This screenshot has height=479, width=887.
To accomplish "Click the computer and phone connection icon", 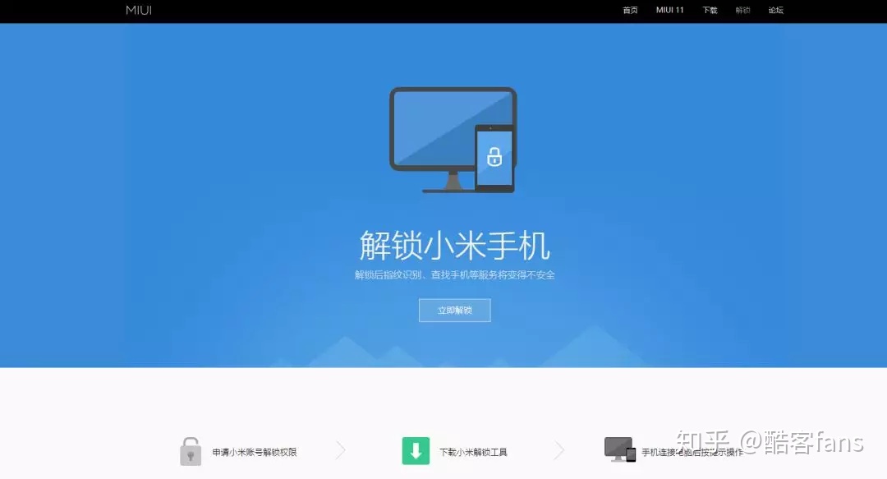I will click(620, 449).
